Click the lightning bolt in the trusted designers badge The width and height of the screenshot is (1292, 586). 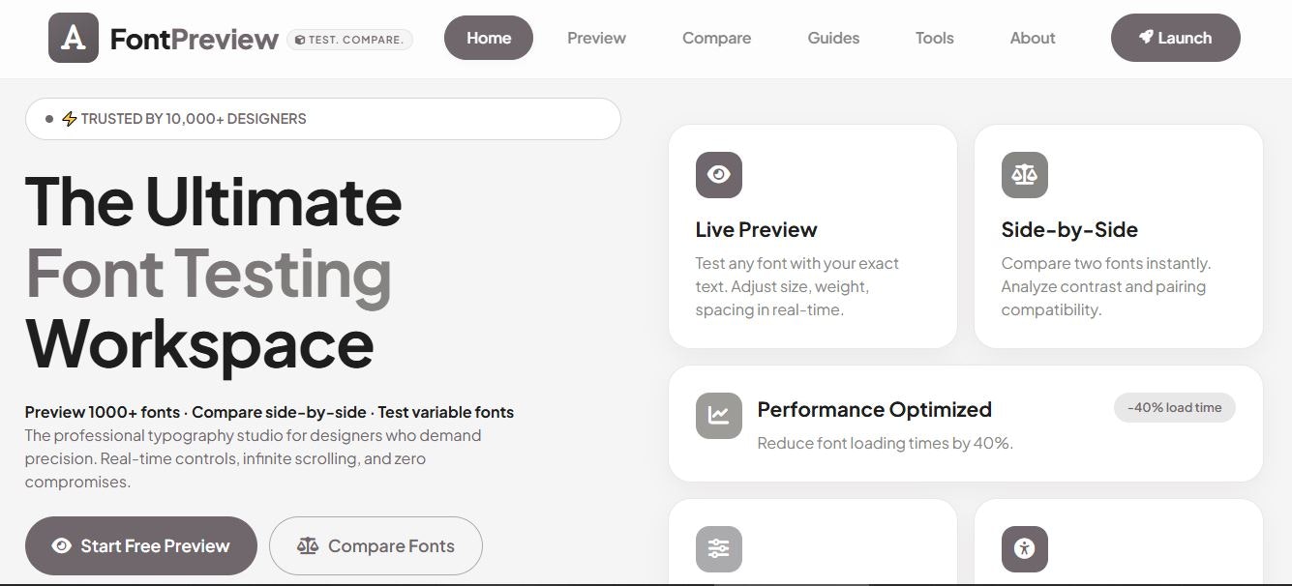pyautogui.click(x=69, y=118)
